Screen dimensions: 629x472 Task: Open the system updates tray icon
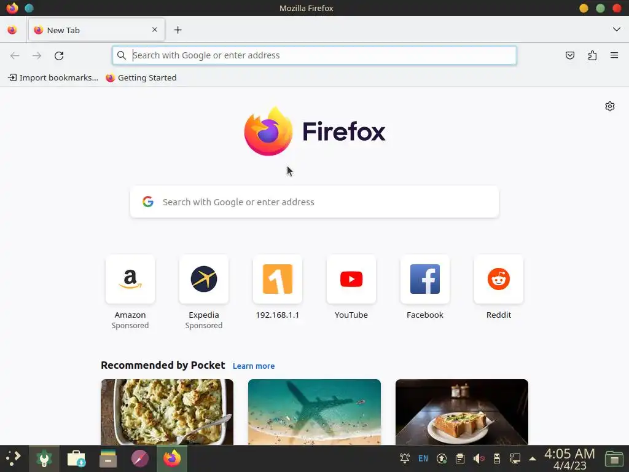442,458
